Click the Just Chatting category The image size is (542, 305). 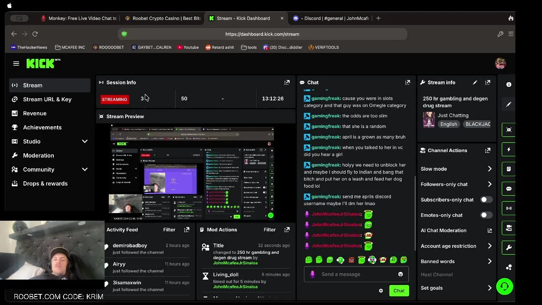pyautogui.click(x=453, y=115)
